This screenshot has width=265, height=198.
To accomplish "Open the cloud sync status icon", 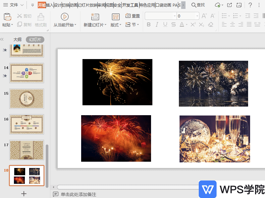I will 218,5.
